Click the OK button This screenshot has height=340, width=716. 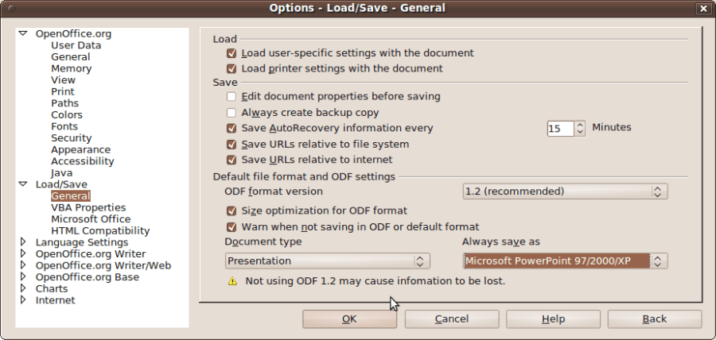(349, 319)
